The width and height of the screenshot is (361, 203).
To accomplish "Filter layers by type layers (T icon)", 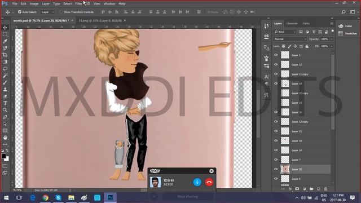I will click(x=314, y=32).
